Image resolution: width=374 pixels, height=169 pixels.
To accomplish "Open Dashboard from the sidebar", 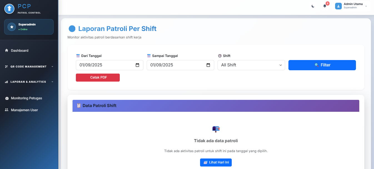I will pos(19,51).
